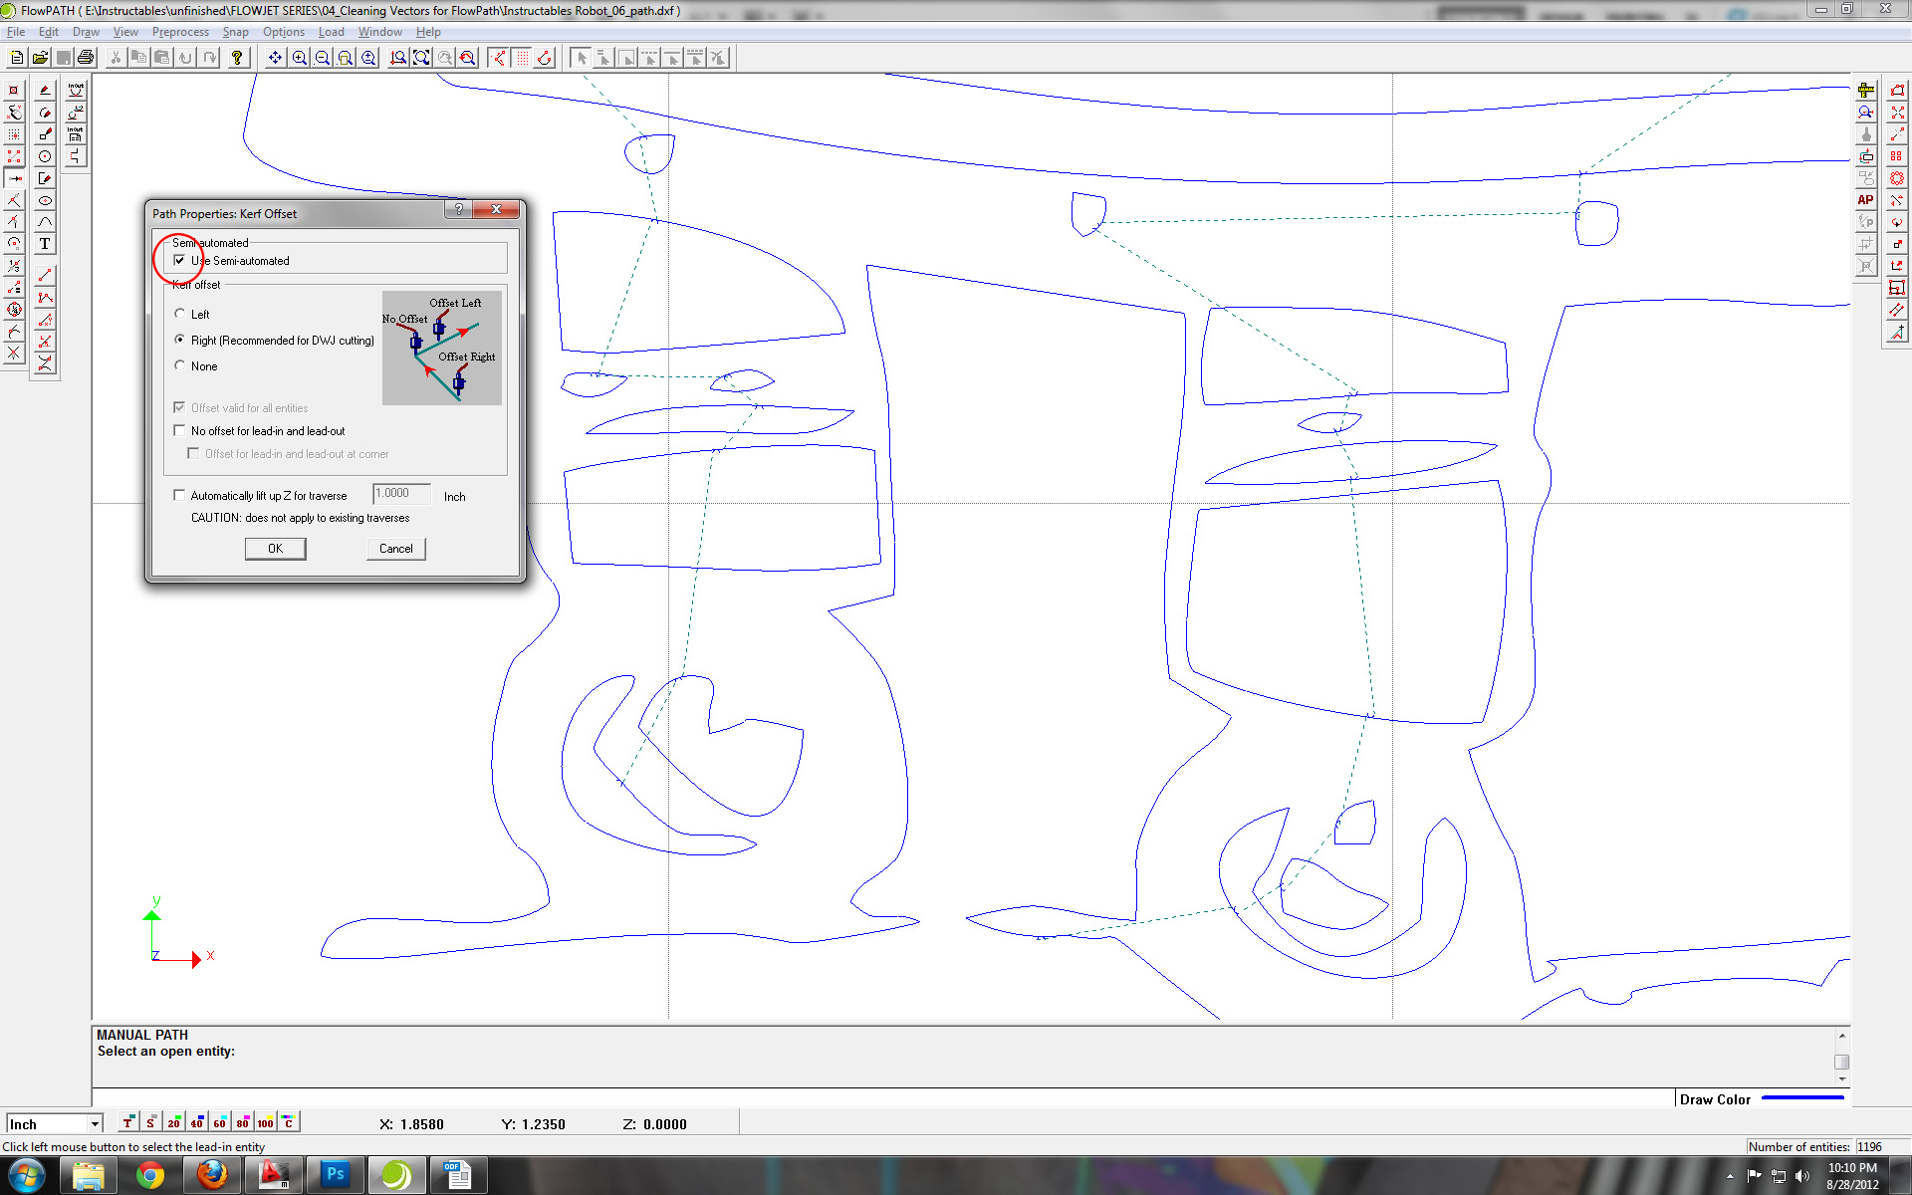Image resolution: width=1912 pixels, height=1195 pixels.
Task: Enable No offset for lead-in and lead-out
Action: click(180, 431)
